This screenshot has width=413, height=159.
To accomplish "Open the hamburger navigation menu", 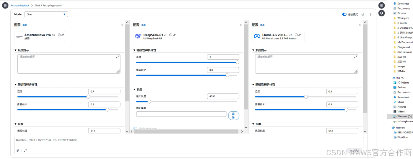I will 5,5.
